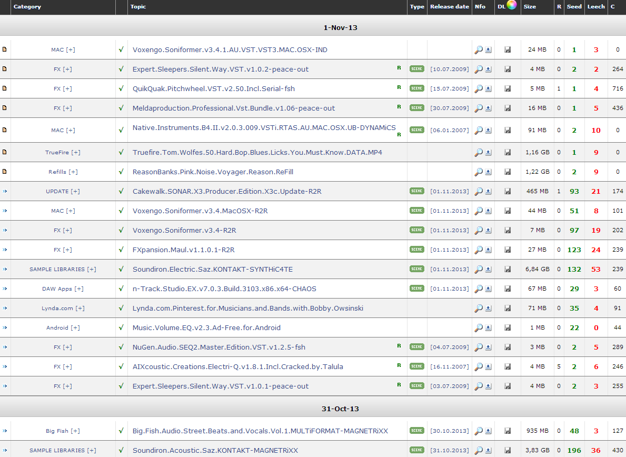Click the green checkmark on ReasonBanks.Pink.Noise row

point(121,172)
